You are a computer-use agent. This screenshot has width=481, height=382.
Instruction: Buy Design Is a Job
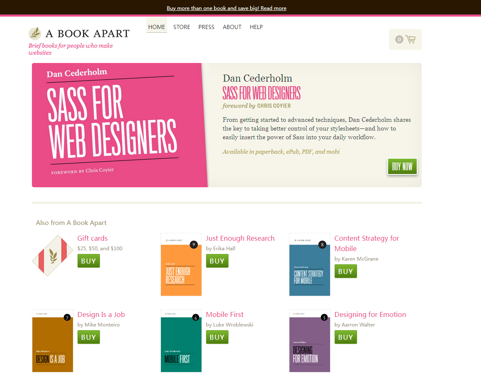coord(89,337)
